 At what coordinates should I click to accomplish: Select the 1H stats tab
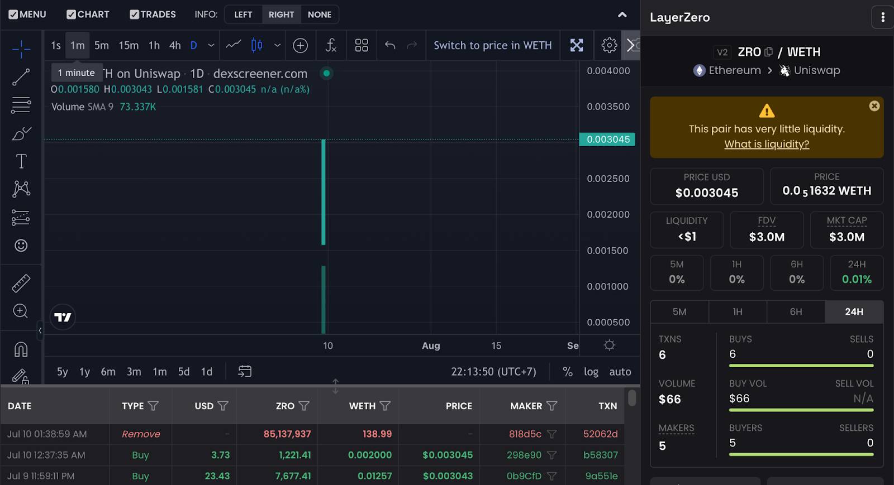click(x=738, y=312)
